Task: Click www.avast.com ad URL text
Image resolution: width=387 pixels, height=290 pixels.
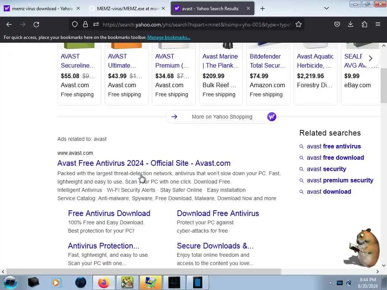Action: tap(75, 153)
